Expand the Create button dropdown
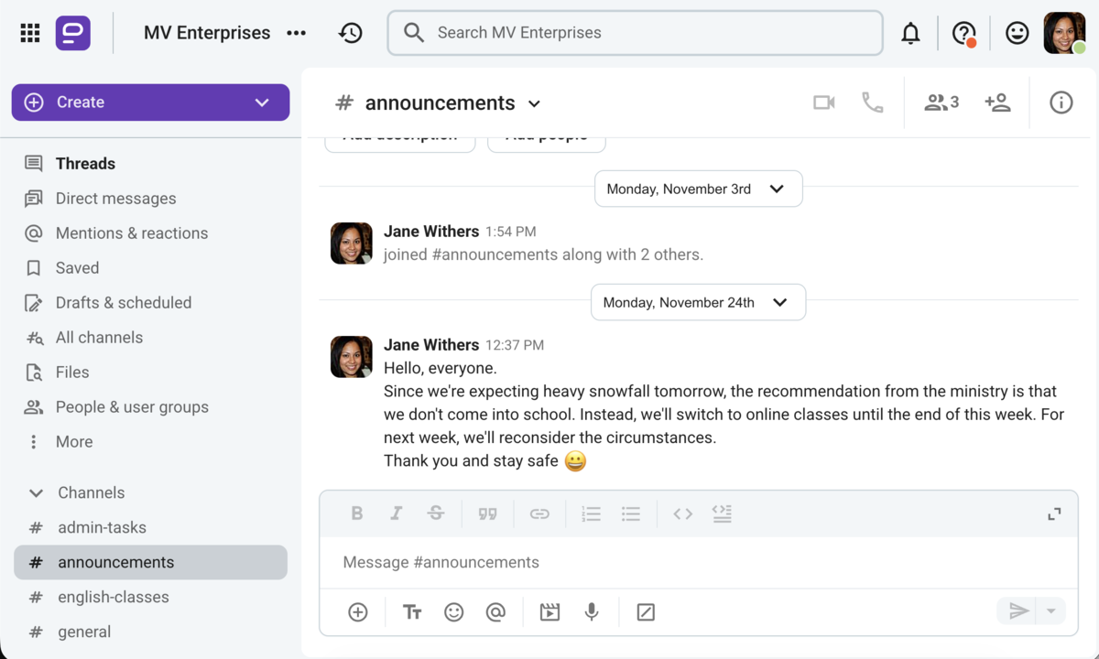This screenshot has height=659, width=1099. point(262,103)
